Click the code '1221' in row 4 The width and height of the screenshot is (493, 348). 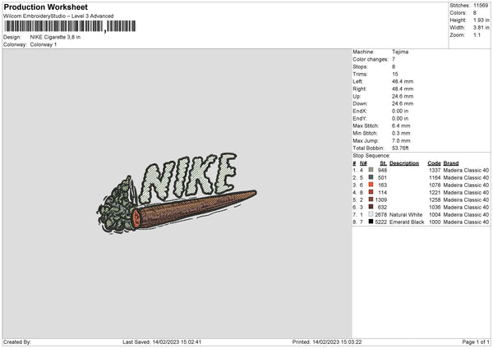click(435, 193)
